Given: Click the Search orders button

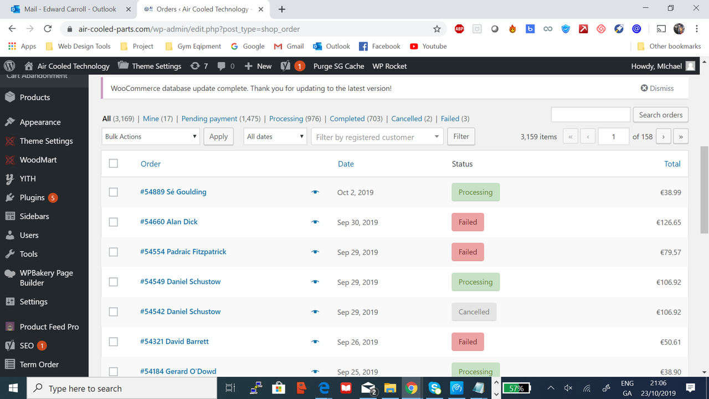Looking at the screenshot, I should (x=661, y=115).
